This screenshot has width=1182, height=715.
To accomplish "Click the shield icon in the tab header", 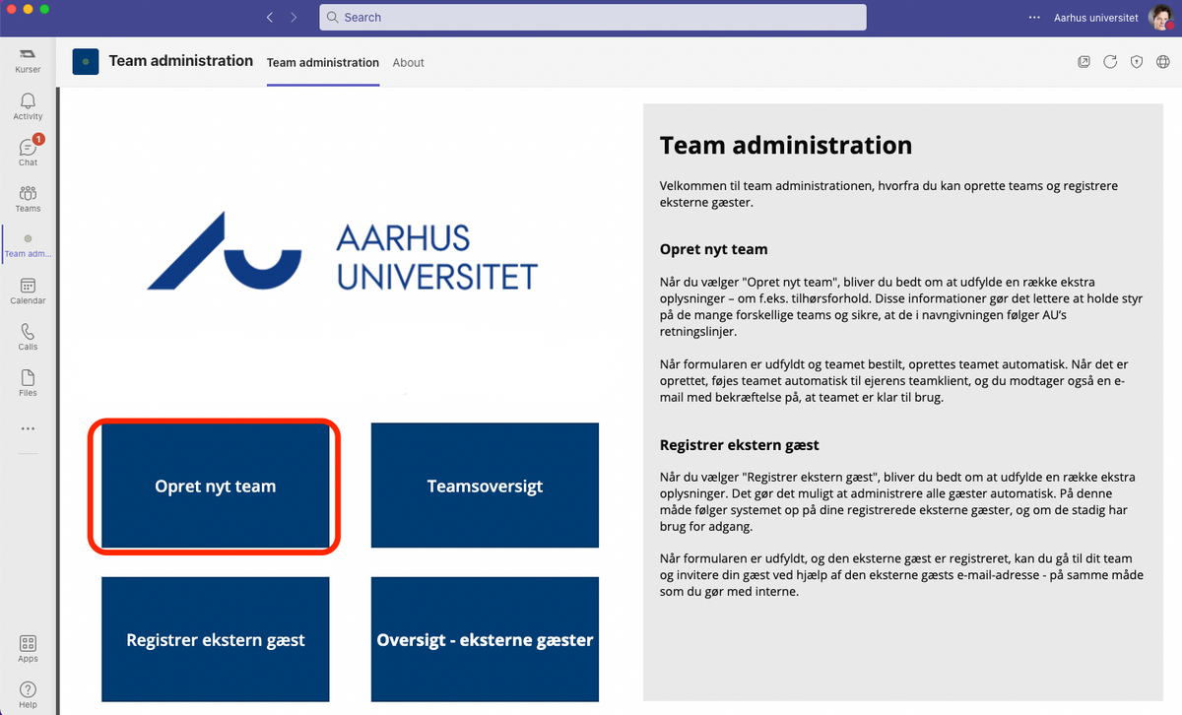I will [1137, 62].
